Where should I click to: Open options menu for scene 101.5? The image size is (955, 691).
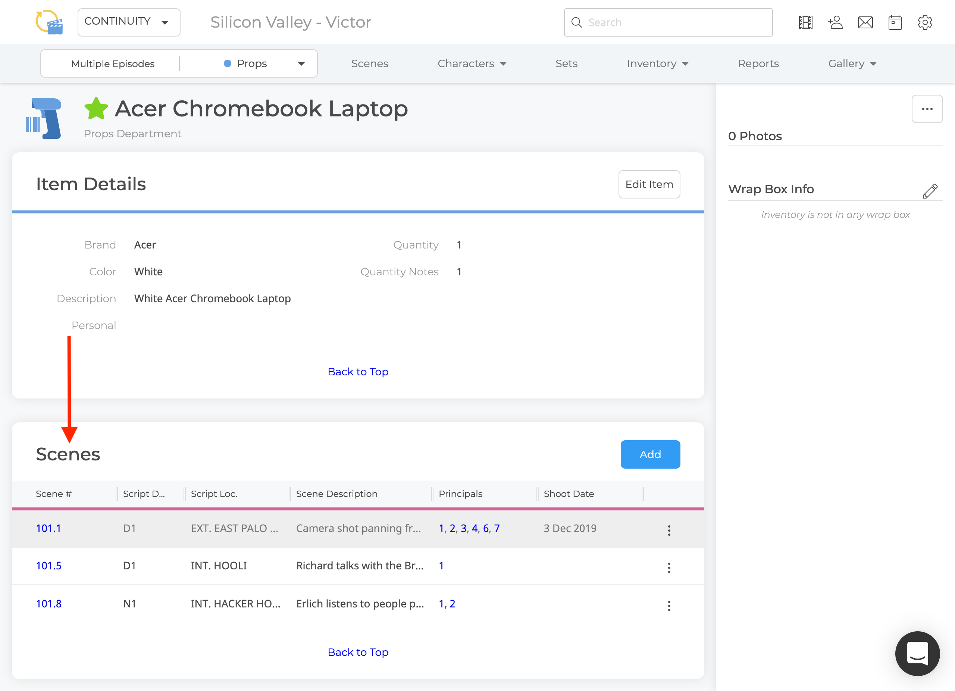pos(669,568)
